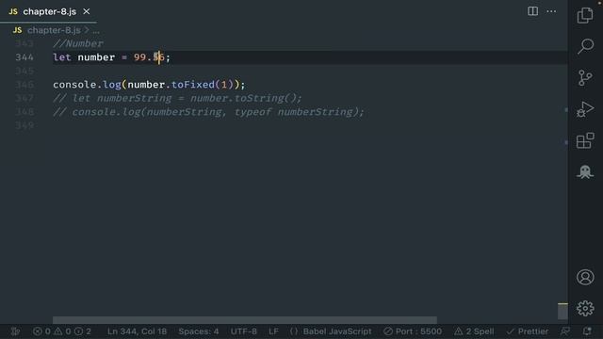Image resolution: width=603 pixels, height=339 pixels.
Task: Open the Manage settings gear
Action: click(x=585, y=308)
